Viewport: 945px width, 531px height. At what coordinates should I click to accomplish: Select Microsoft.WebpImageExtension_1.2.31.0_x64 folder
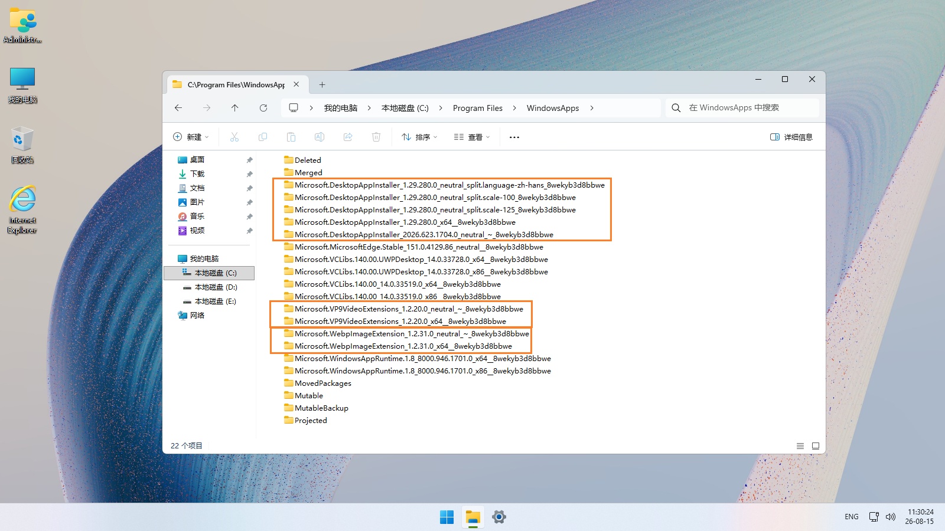pos(397,346)
